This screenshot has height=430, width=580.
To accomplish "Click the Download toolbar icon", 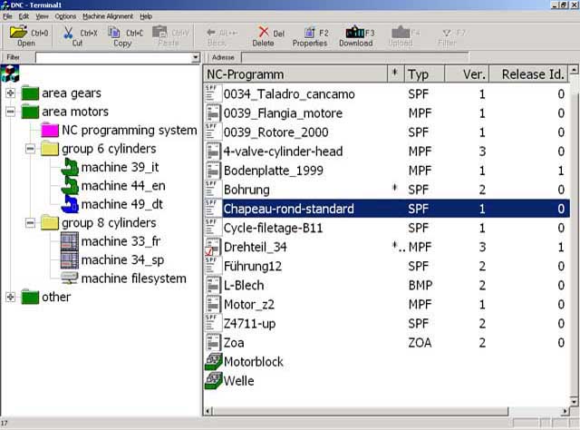I will point(354,32).
